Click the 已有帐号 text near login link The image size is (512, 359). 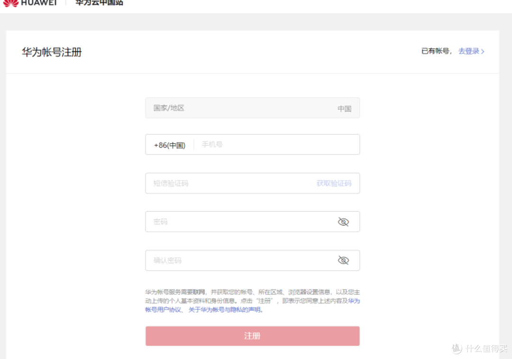click(436, 51)
